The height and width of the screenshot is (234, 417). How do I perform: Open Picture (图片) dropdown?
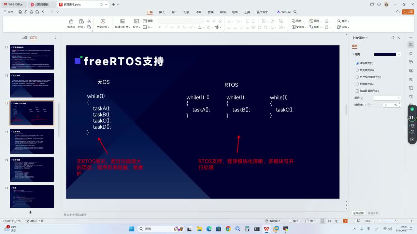(x=315, y=21)
